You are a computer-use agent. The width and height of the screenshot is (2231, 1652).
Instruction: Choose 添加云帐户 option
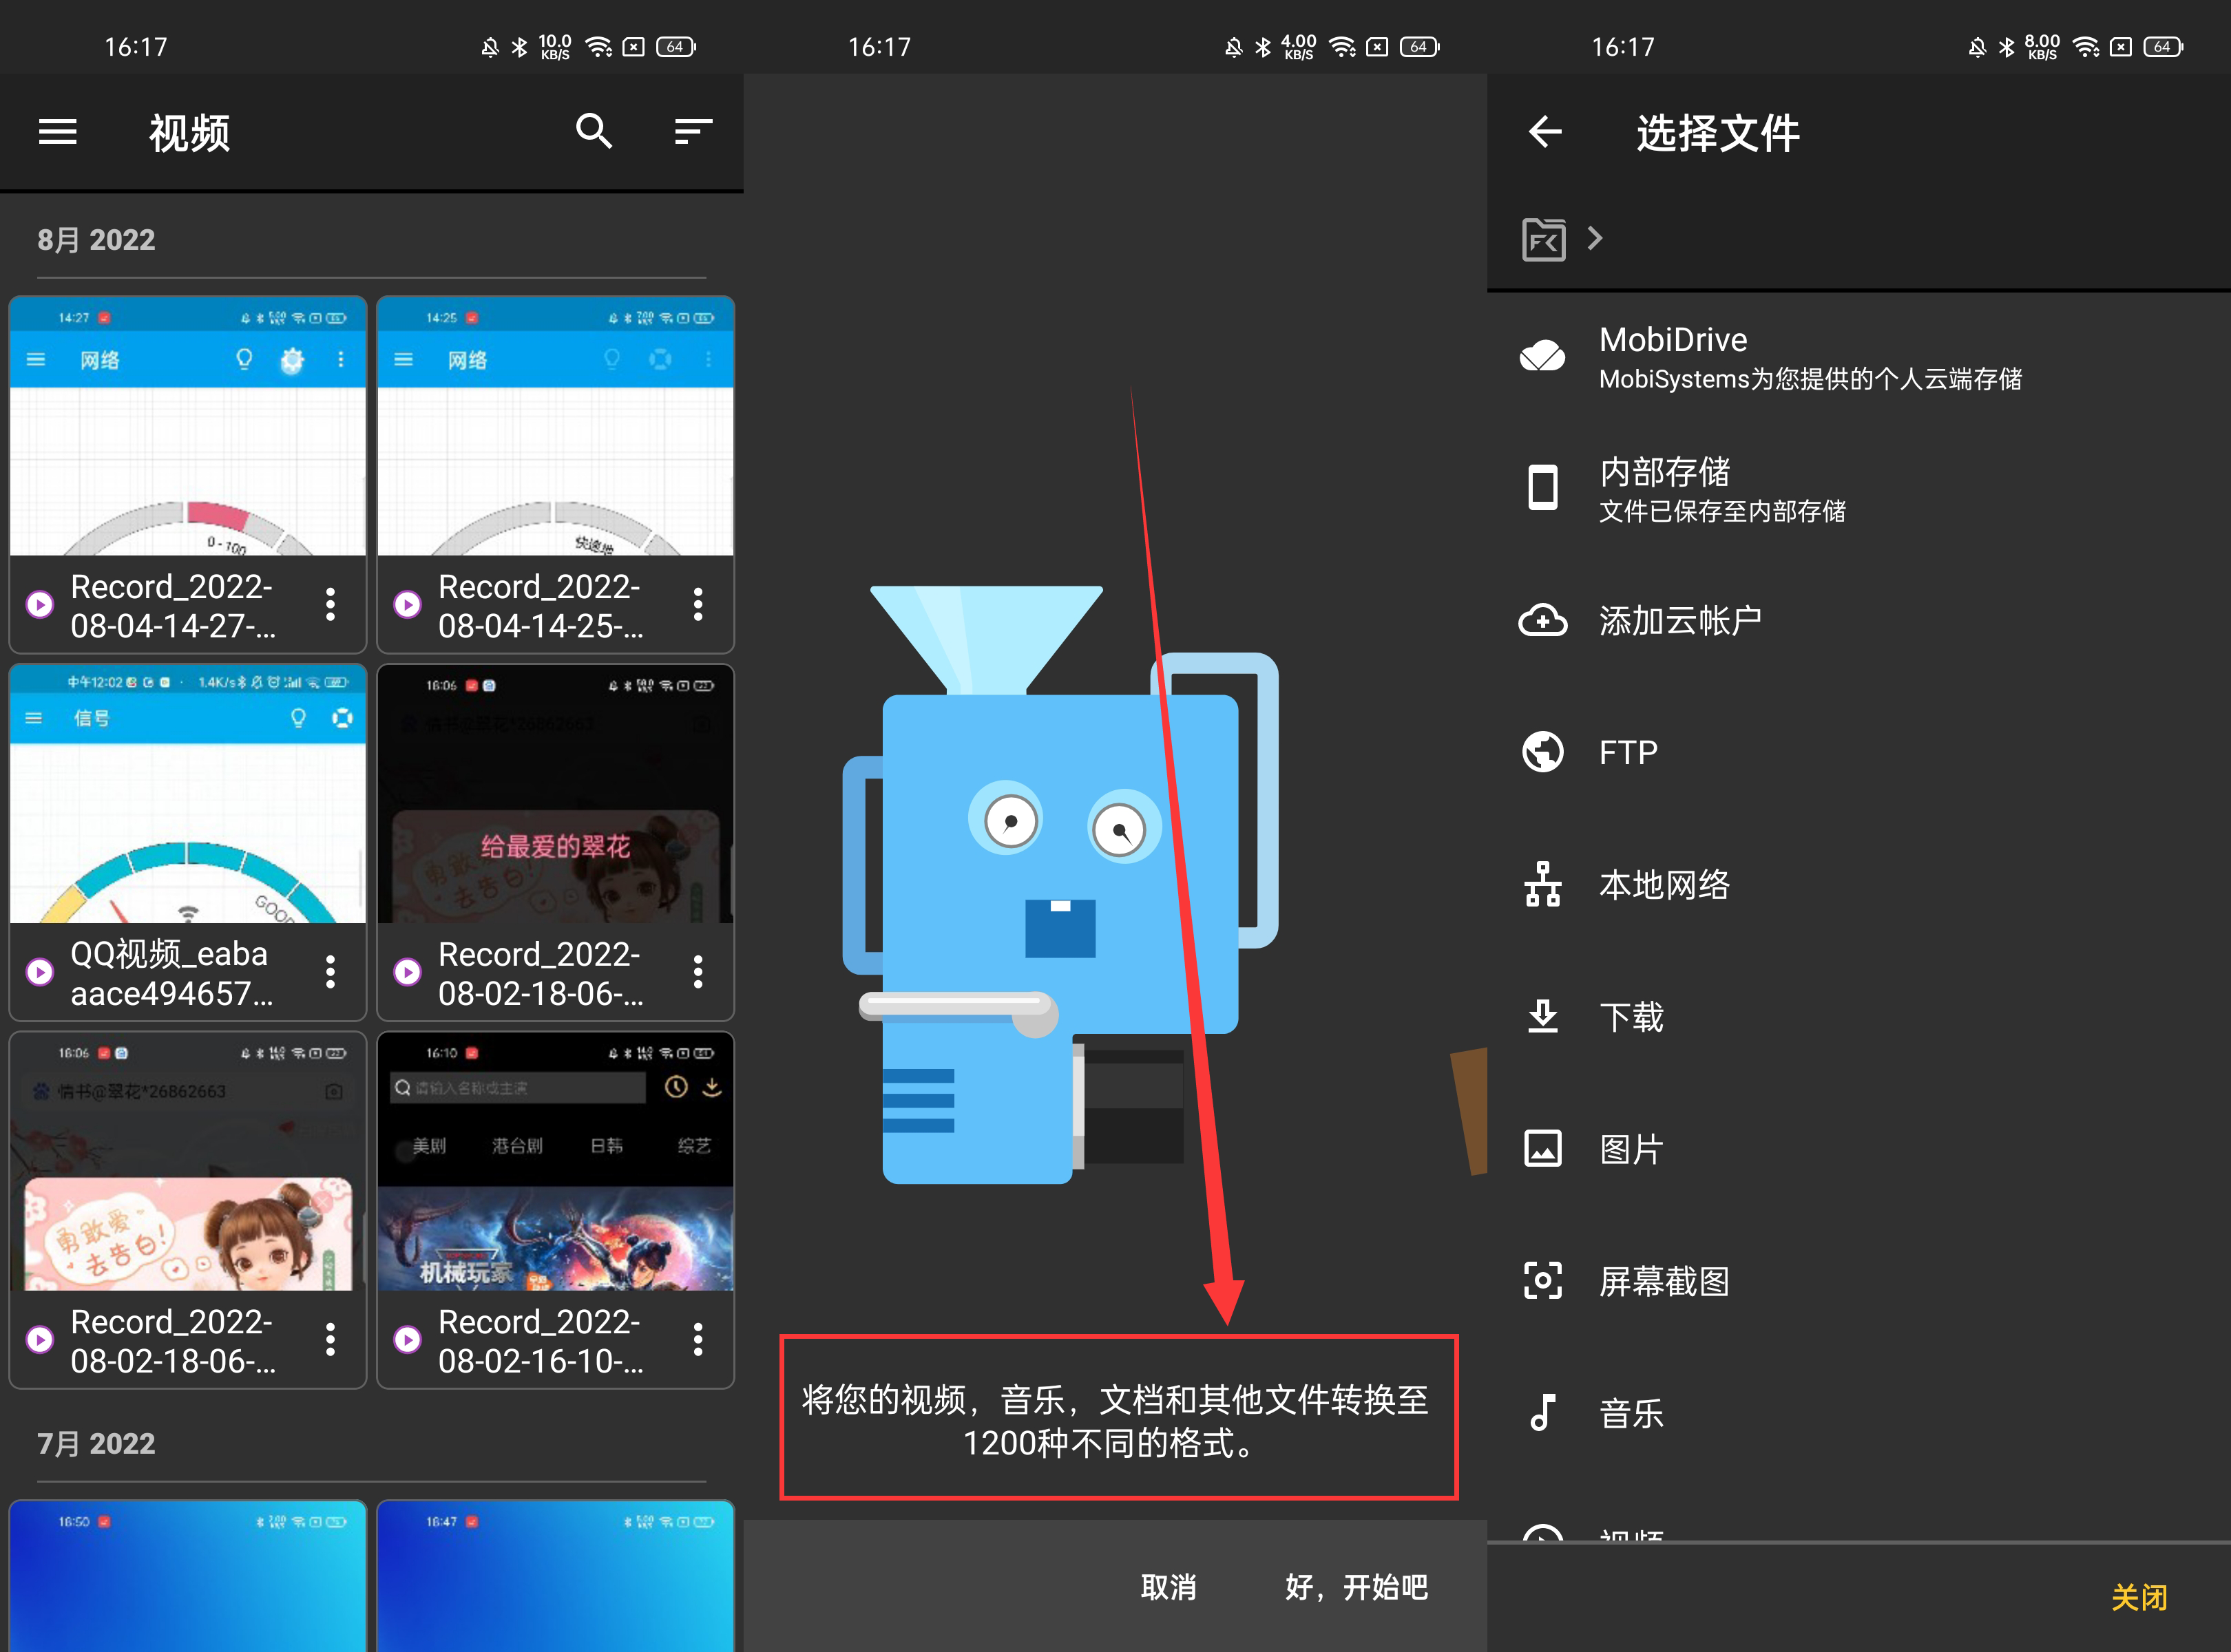pos(1859,620)
